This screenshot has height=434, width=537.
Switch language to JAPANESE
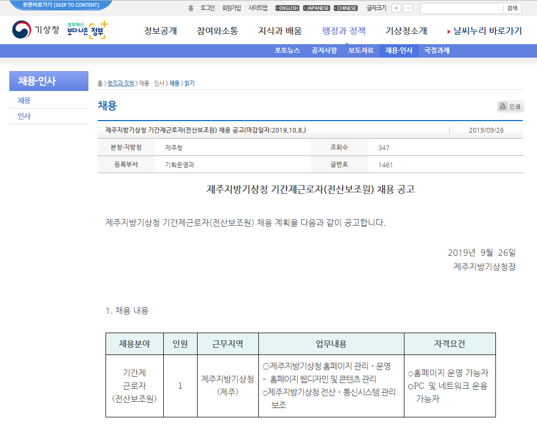316,8
